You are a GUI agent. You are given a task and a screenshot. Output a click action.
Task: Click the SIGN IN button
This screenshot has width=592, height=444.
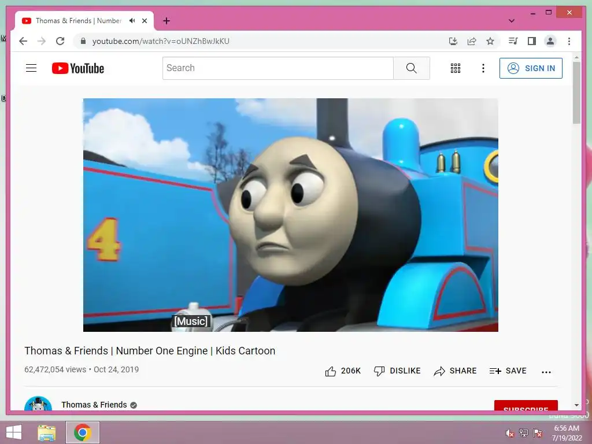[531, 68]
